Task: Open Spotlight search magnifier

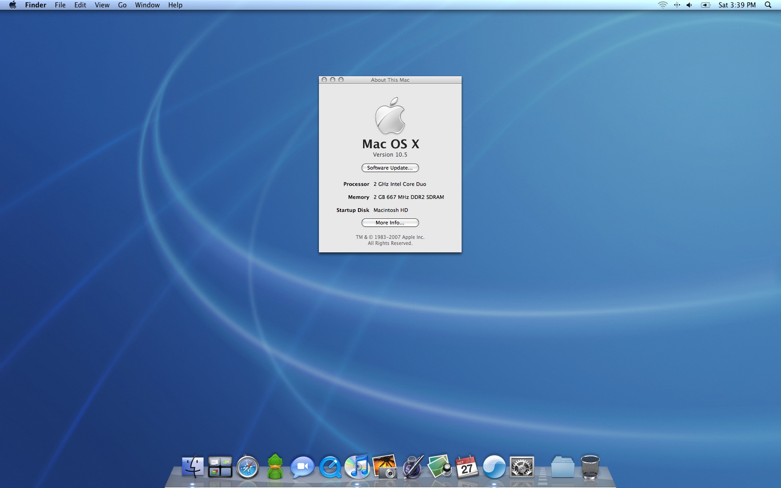Action: tap(768, 5)
